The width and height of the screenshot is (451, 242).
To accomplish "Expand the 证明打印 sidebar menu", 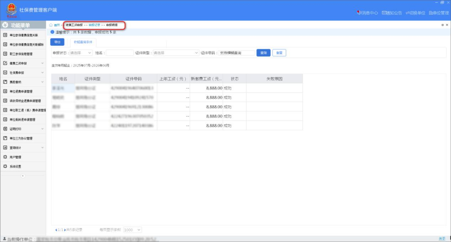I will coord(42,129).
